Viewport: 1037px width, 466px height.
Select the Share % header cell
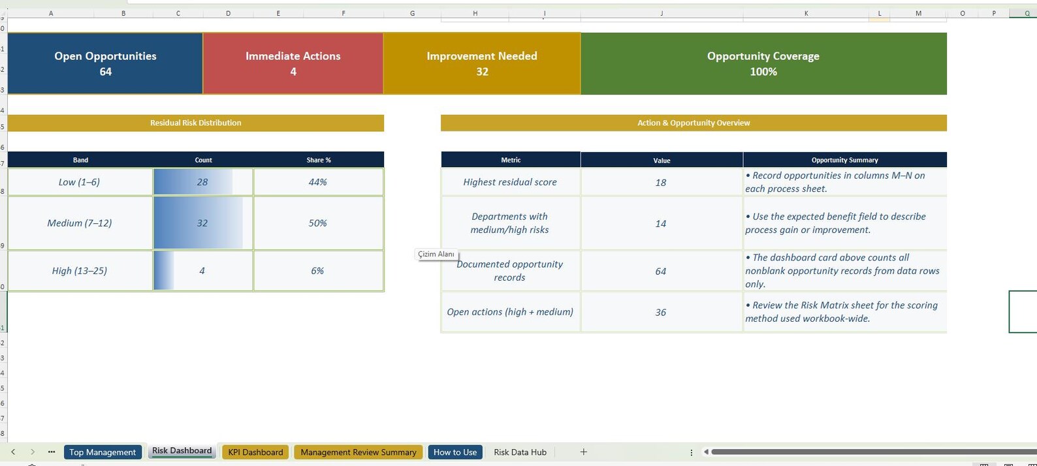pos(319,160)
